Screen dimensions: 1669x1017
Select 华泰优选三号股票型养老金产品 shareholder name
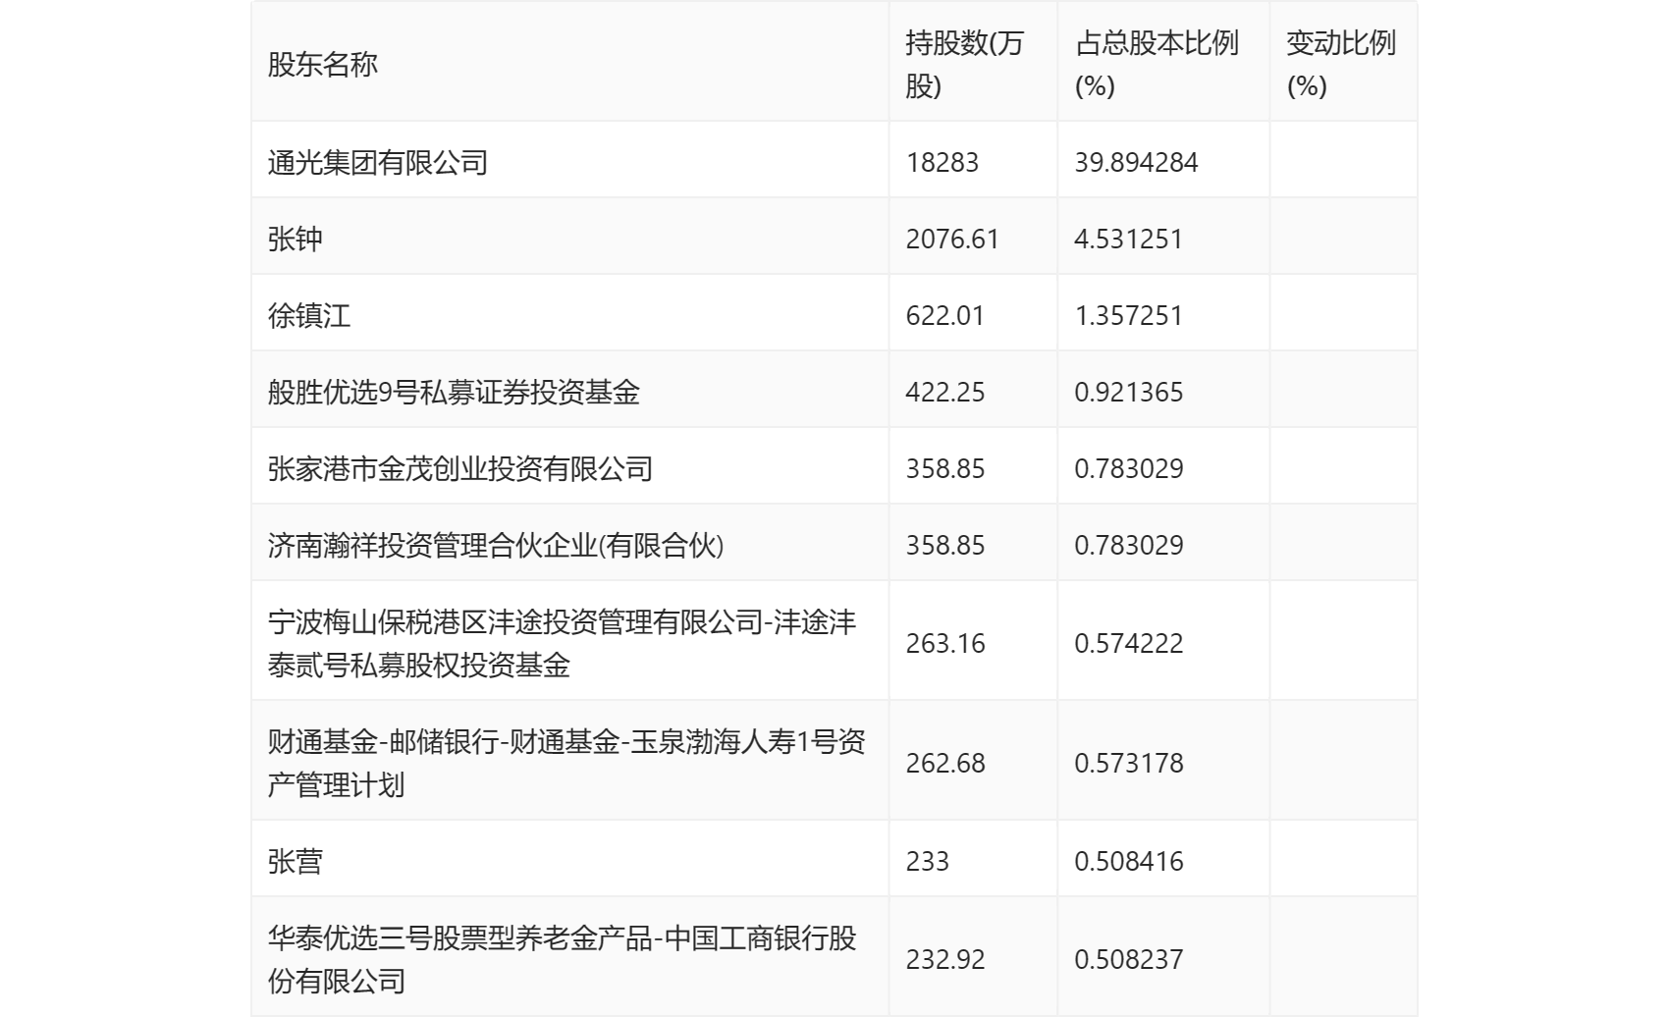[x=562, y=959]
